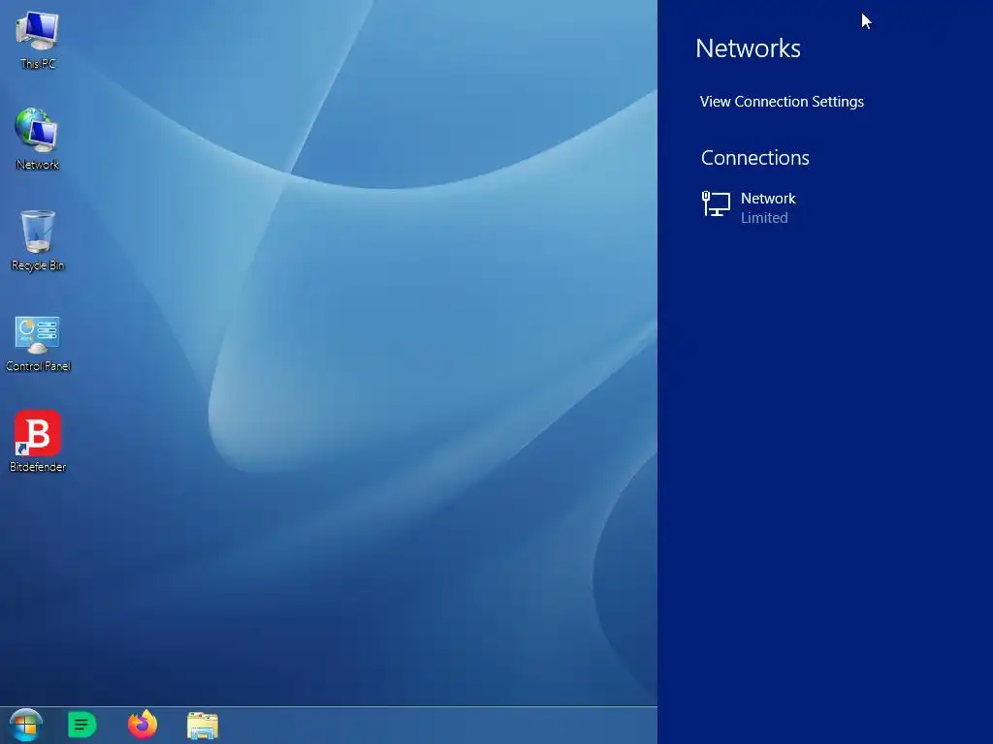Viewport: 993px width, 744px height.
Task: Click the View Connection Settings link
Action: point(782,102)
